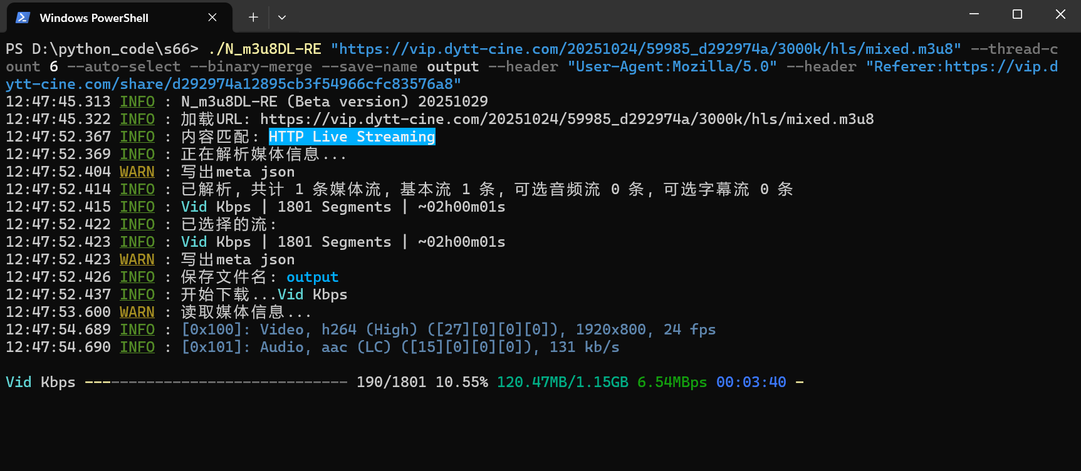Click "N_m3u8DL-RE (Beta version) 20251029" text
Screen dimensions: 1081x471
point(335,101)
